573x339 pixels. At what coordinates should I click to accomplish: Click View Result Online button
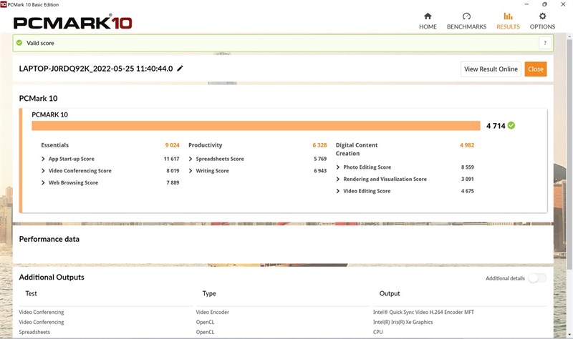click(x=491, y=69)
